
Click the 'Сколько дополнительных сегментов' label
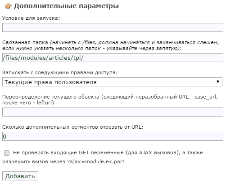50,127
